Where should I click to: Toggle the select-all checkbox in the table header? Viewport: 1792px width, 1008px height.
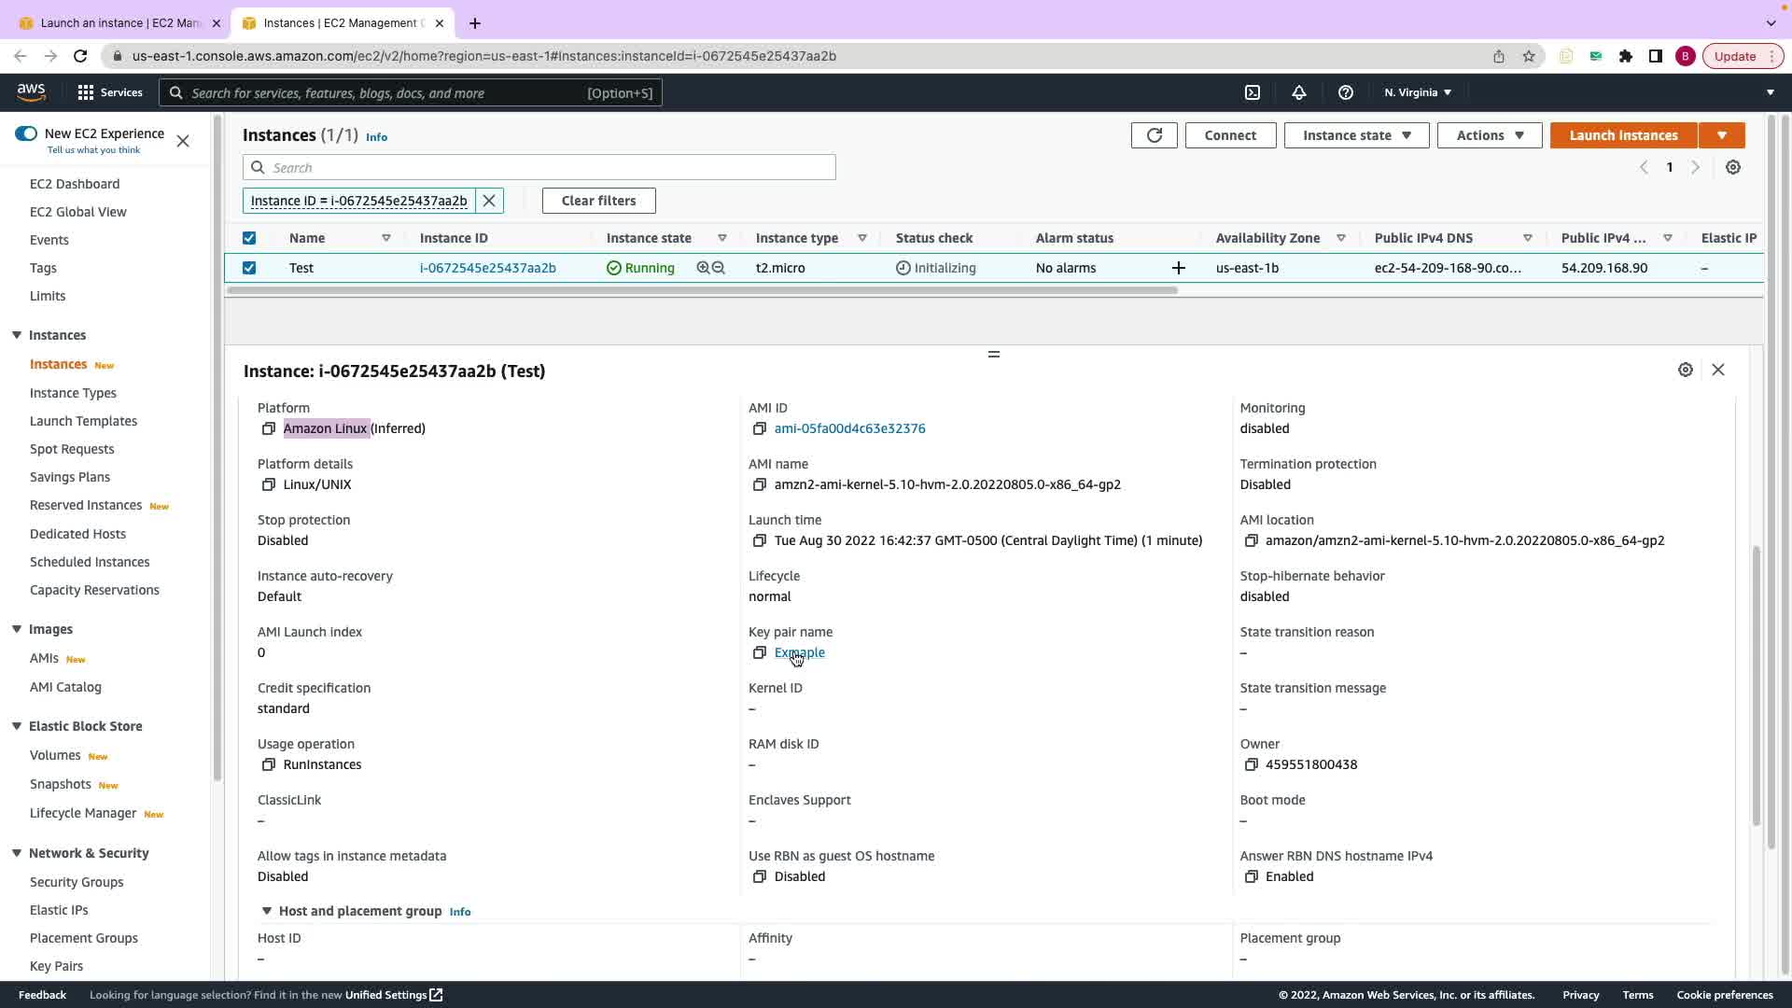(249, 238)
